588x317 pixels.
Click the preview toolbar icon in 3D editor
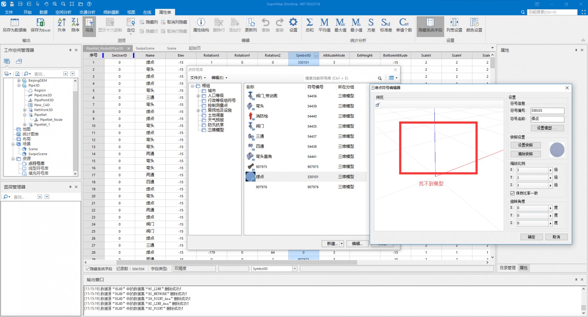point(378,105)
